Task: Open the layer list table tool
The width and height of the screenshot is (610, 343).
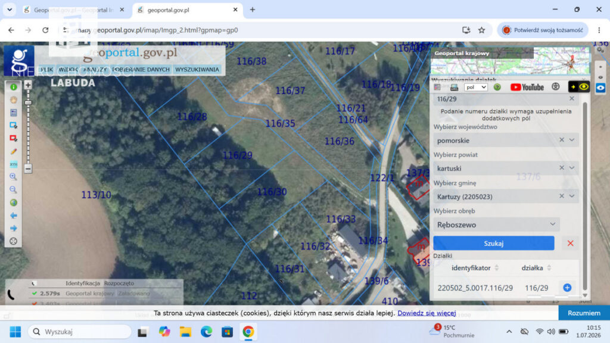Action: (x=14, y=113)
